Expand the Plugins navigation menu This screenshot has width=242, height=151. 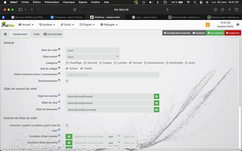point(87,25)
